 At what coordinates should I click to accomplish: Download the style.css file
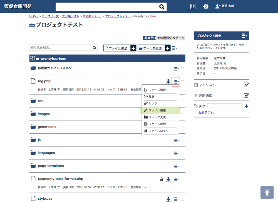[168, 199]
